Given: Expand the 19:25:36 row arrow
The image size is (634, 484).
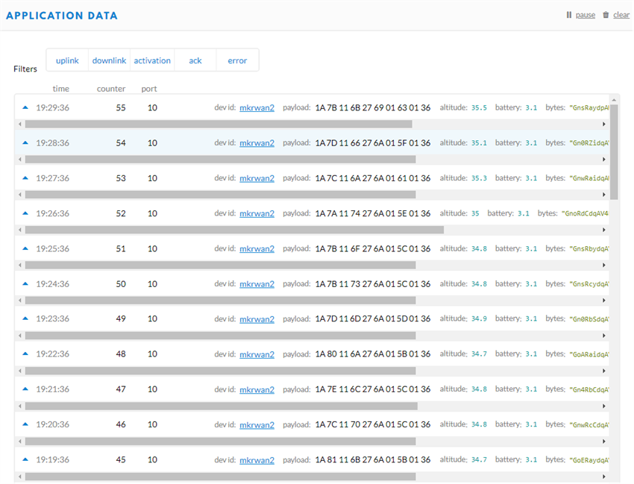Looking at the screenshot, I should pos(25,248).
